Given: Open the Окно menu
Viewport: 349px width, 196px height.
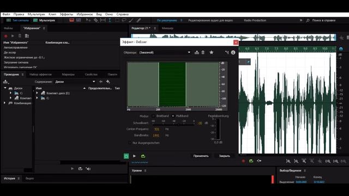Looking at the screenshot, I should pos(109,14).
